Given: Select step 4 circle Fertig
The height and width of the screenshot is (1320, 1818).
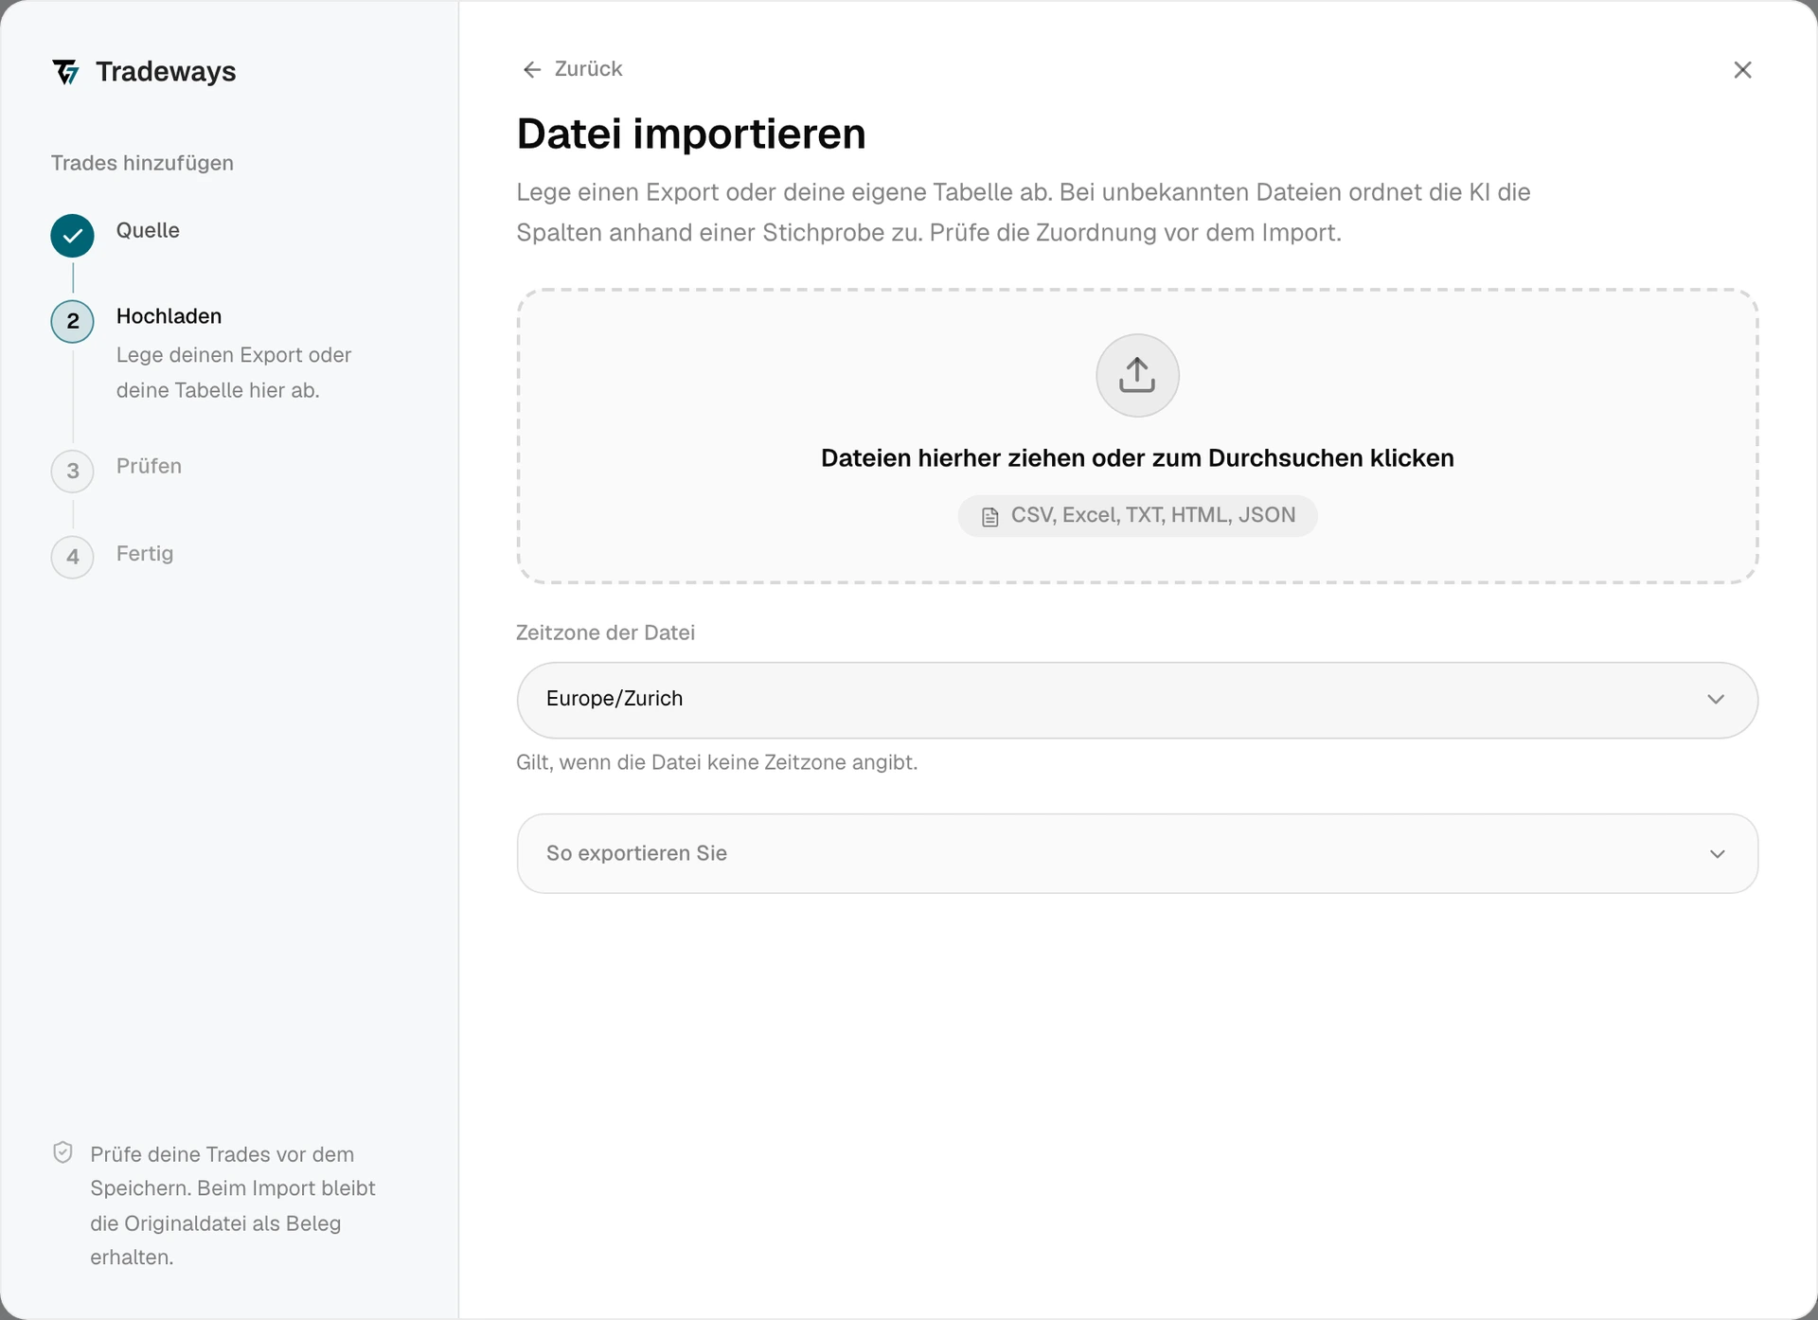Looking at the screenshot, I should click(72, 557).
